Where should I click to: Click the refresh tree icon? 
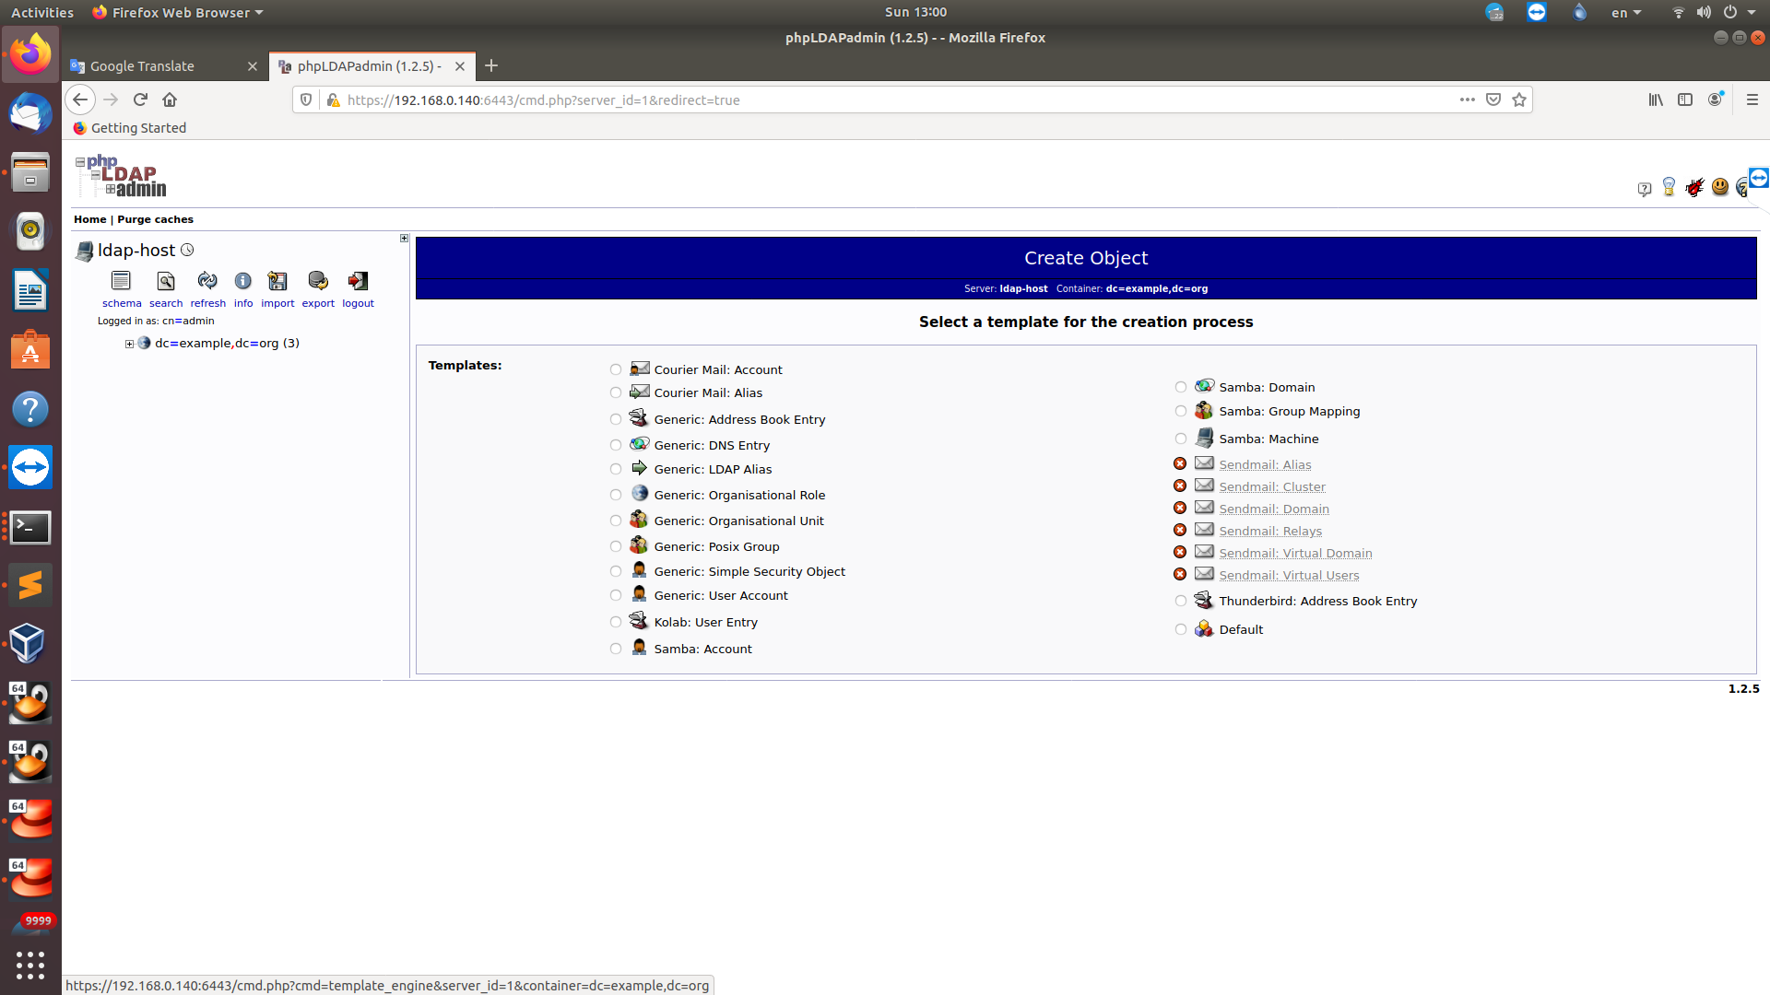tap(207, 281)
